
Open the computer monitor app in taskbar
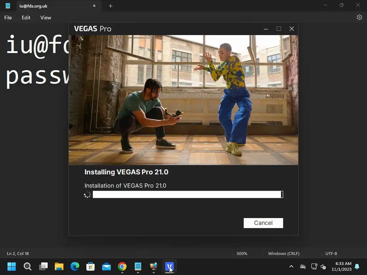point(153,266)
